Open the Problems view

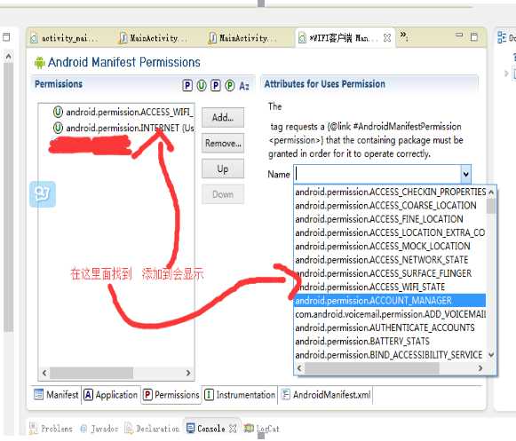pyautogui.click(x=51, y=429)
